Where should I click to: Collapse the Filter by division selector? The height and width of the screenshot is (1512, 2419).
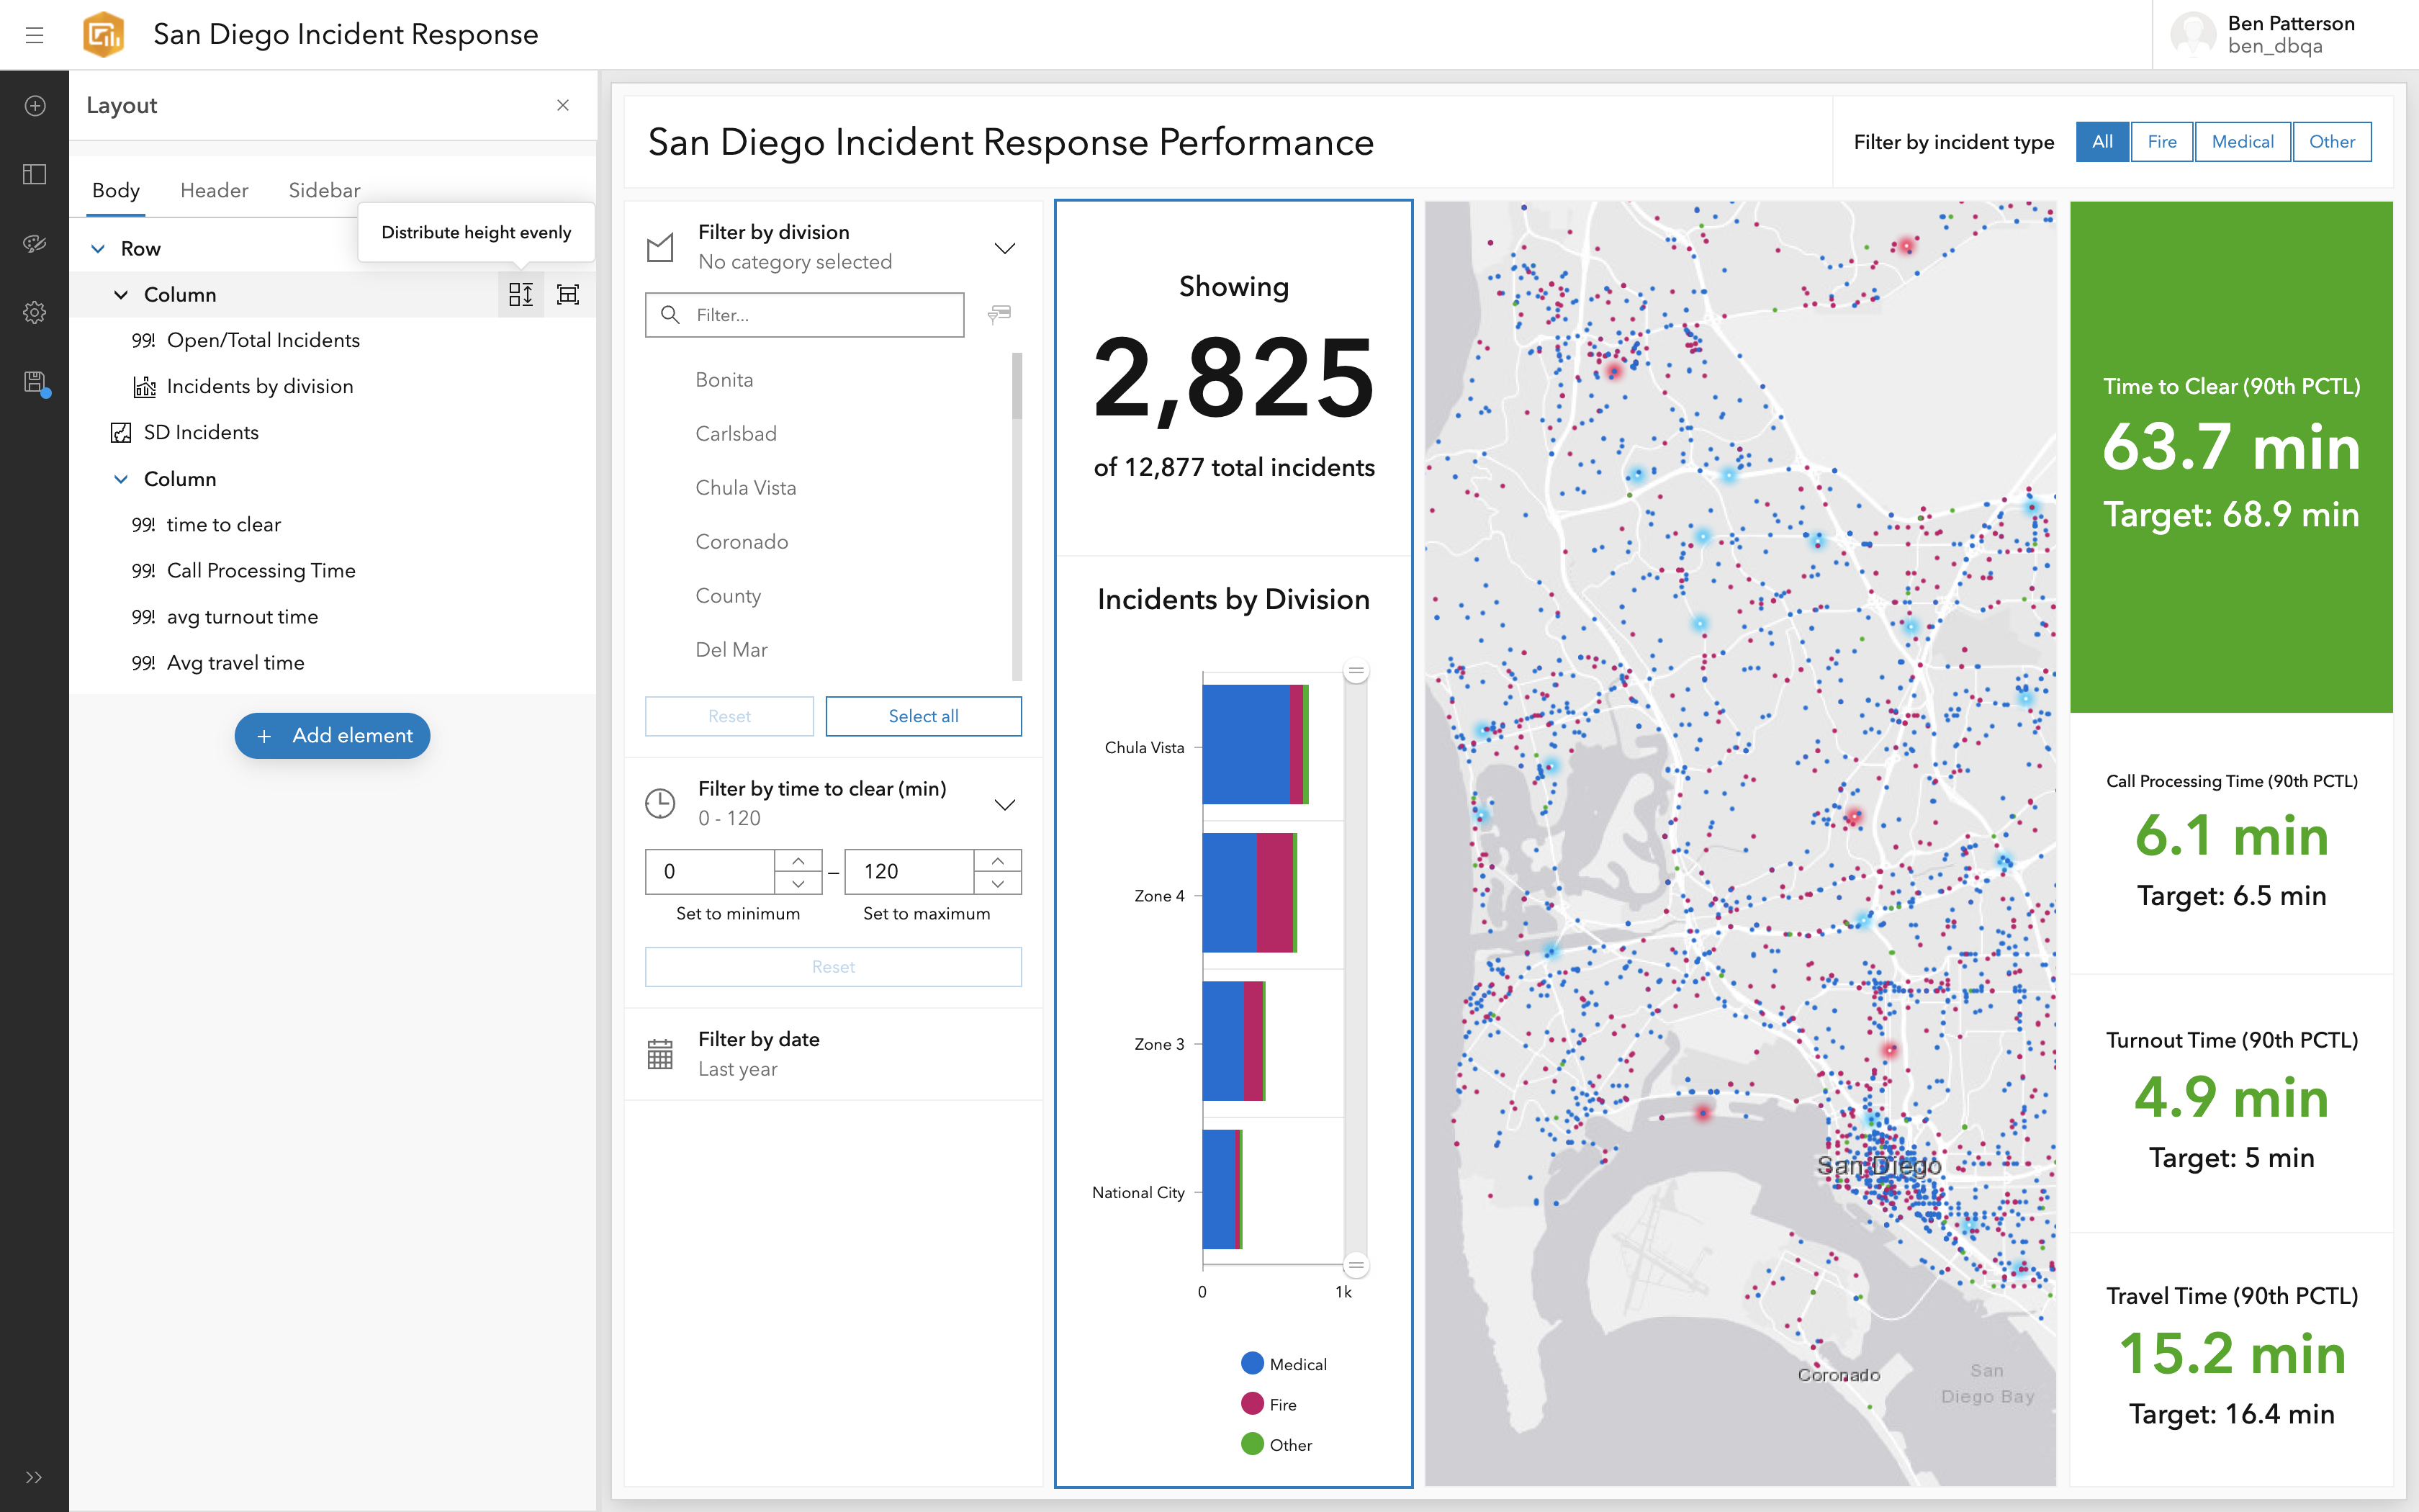[x=1004, y=248]
